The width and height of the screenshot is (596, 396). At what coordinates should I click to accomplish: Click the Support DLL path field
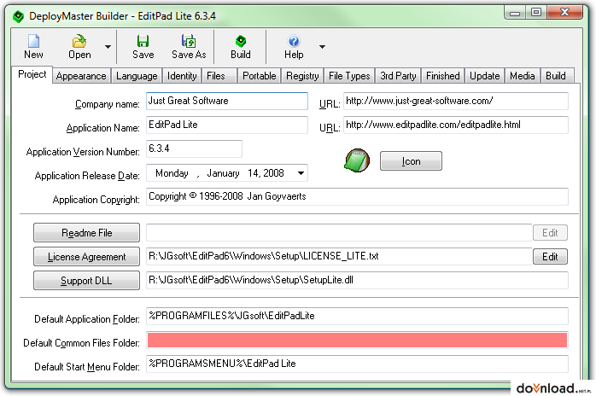click(x=357, y=280)
